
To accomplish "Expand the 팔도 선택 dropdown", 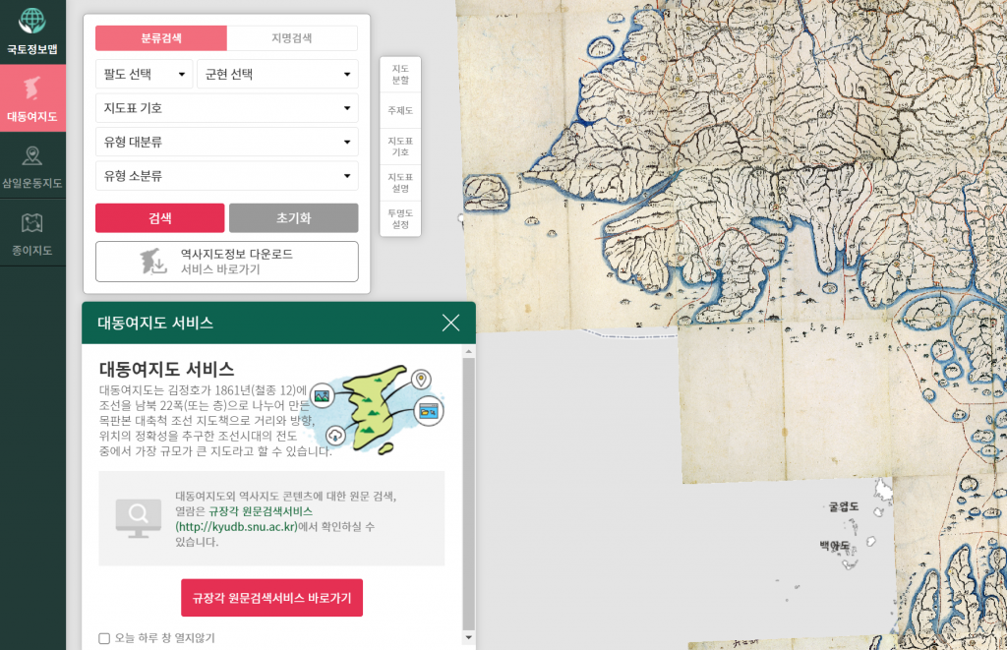I will pyautogui.click(x=144, y=74).
